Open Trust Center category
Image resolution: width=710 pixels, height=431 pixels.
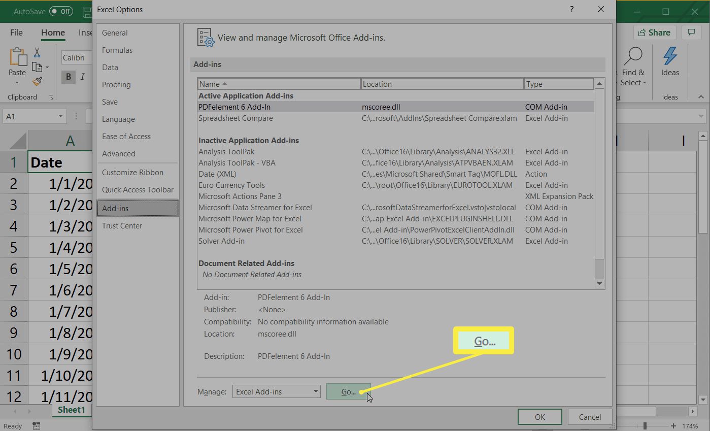(x=138, y=225)
